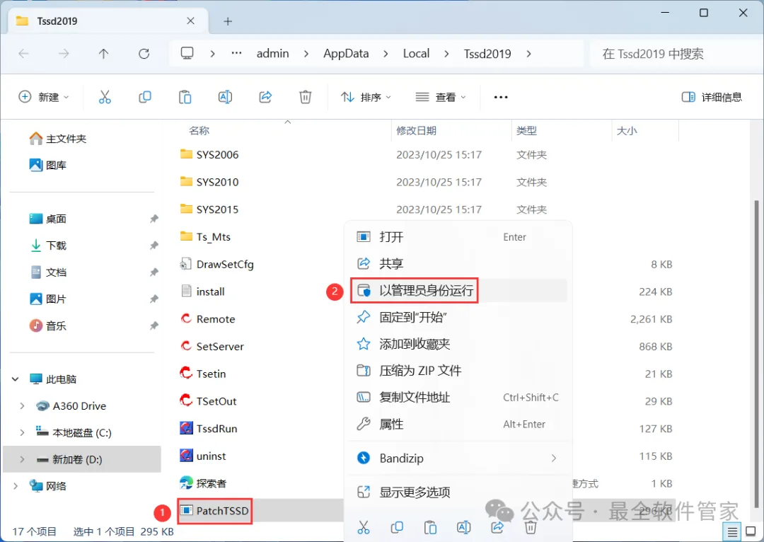Click the copy icon in the context menu's bottom row
764x542 pixels.
tap(397, 527)
